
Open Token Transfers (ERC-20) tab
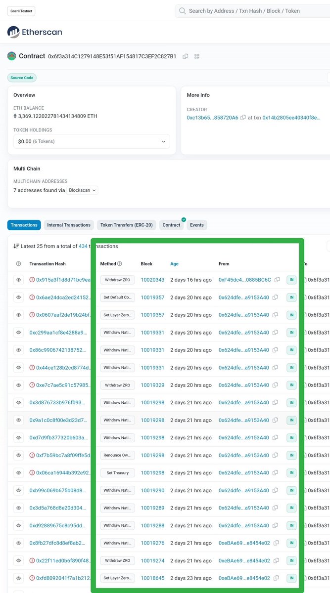coord(126,225)
